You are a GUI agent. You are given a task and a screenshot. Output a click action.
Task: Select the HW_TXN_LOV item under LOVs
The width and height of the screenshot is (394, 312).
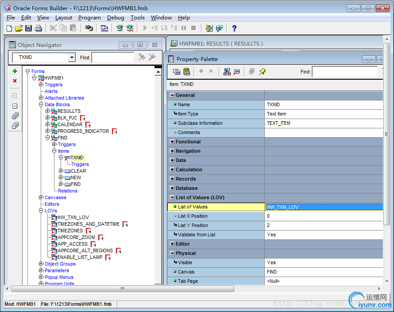[x=73, y=217]
